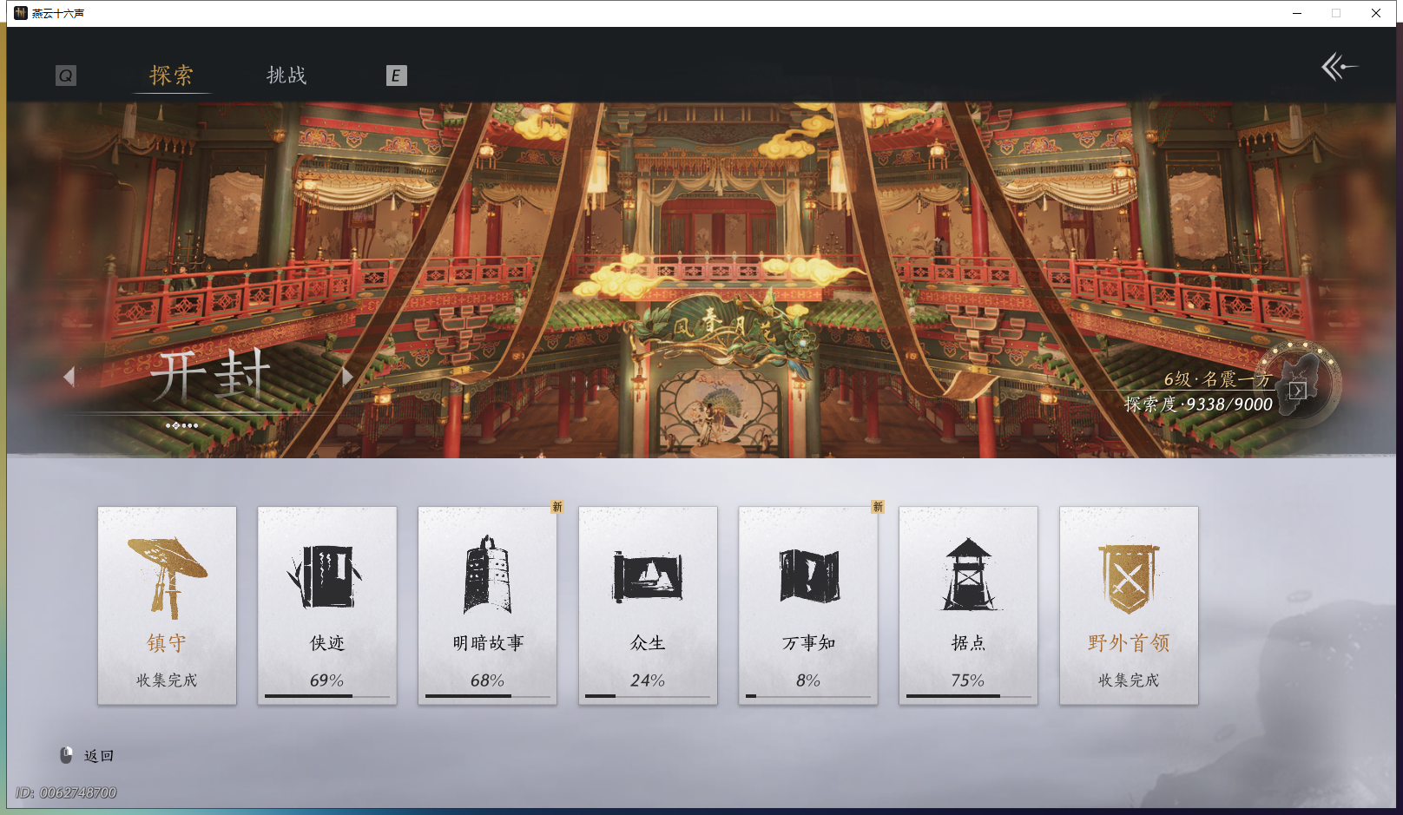The width and height of the screenshot is (1403, 815).
Task: Select the 探索 tab
Action: [172, 76]
